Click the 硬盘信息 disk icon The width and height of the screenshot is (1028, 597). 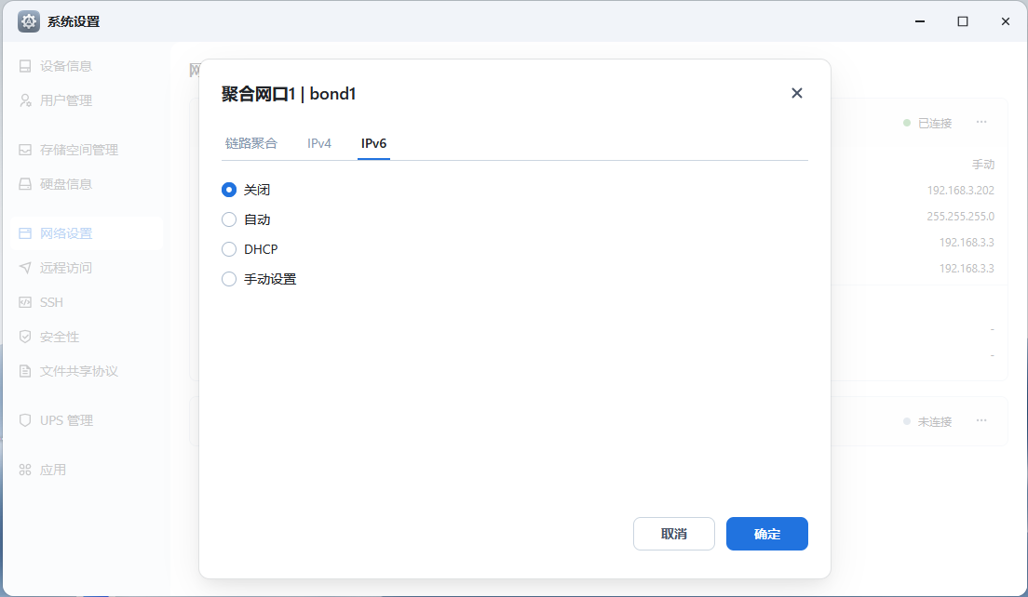coord(25,184)
